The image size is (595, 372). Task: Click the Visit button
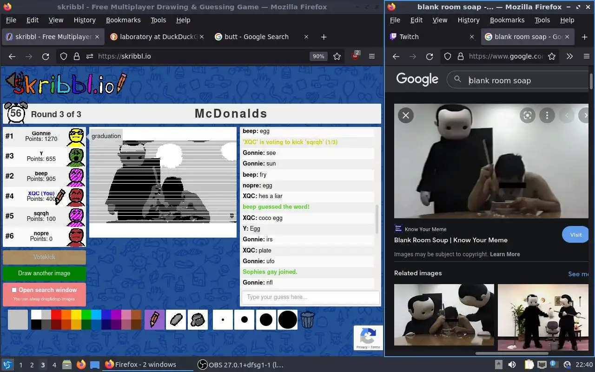(576, 235)
